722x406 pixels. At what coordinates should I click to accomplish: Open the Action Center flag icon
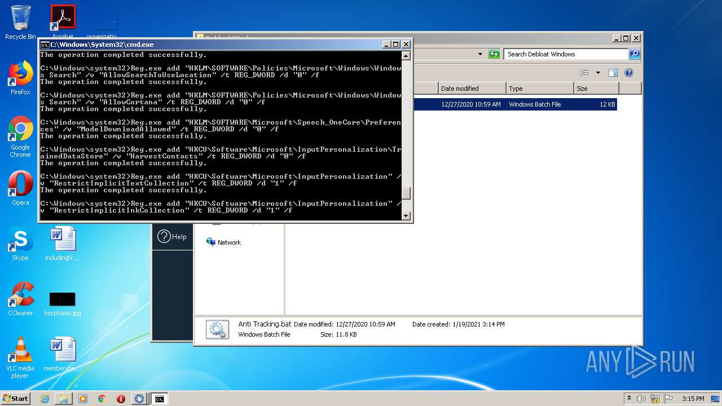coord(668,399)
